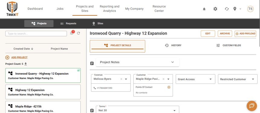Click the plus icon beside Add Project

pyautogui.click(x=7, y=57)
